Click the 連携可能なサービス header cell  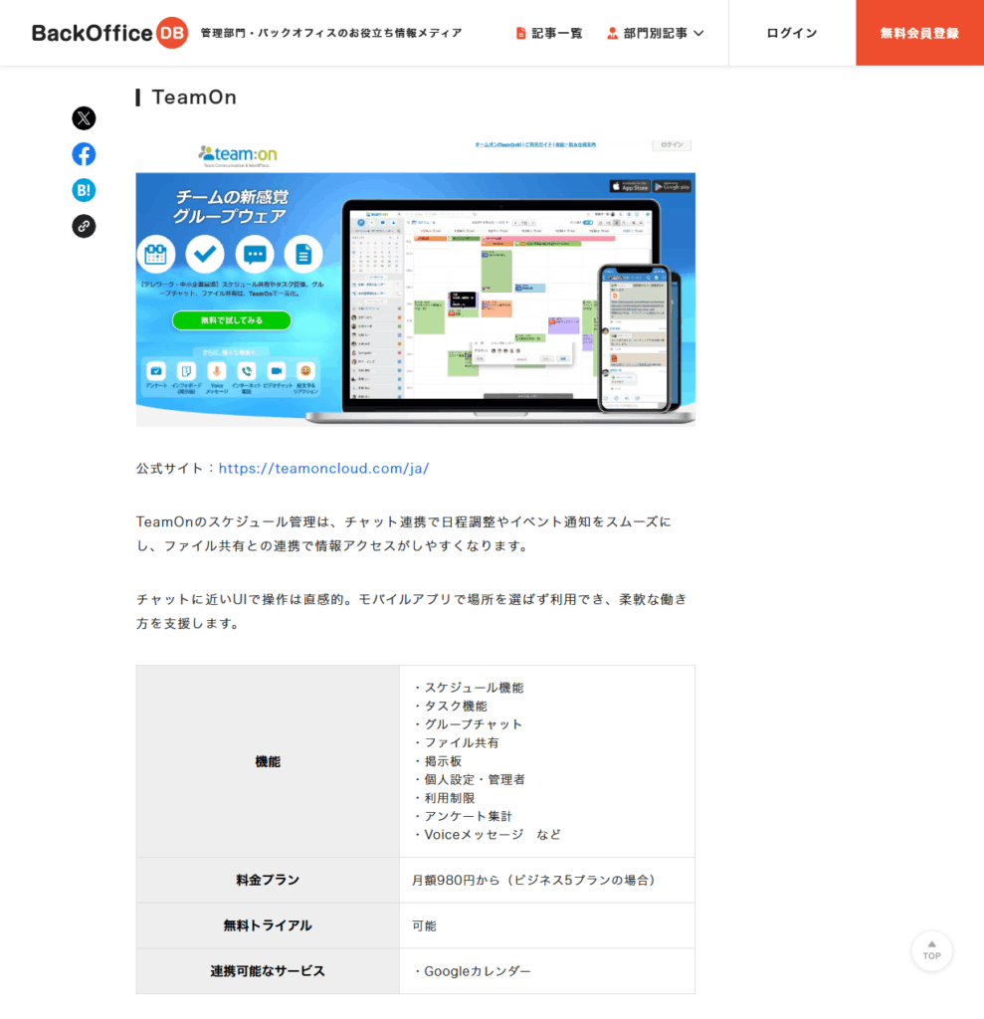pyautogui.click(x=268, y=971)
